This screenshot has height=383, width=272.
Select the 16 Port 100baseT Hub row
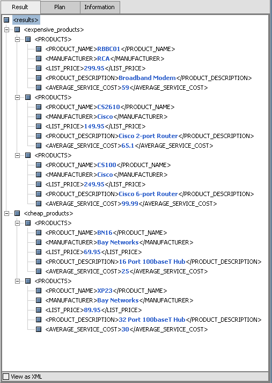click(x=153, y=262)
